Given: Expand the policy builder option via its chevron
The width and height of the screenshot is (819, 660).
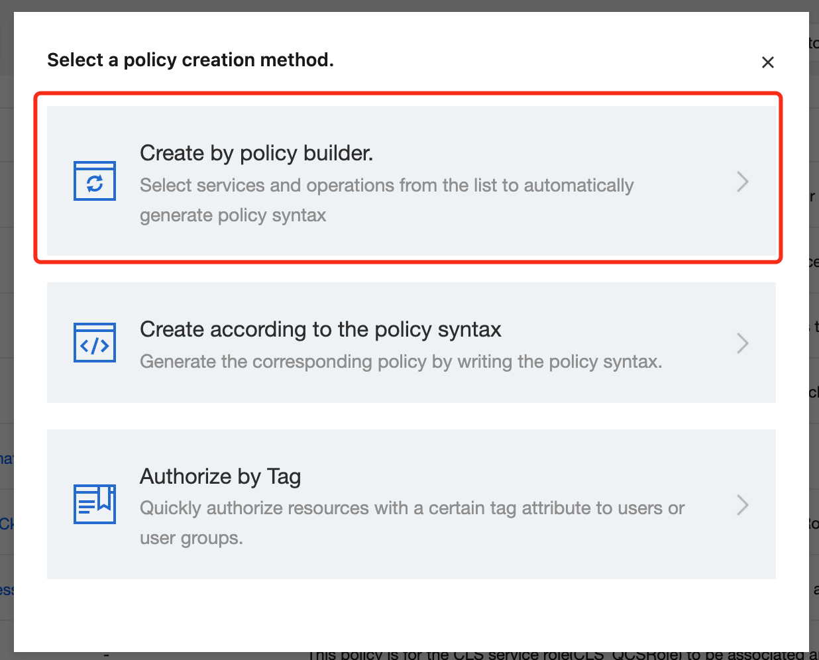Looking at the screenshot, I should pos(743,182).
